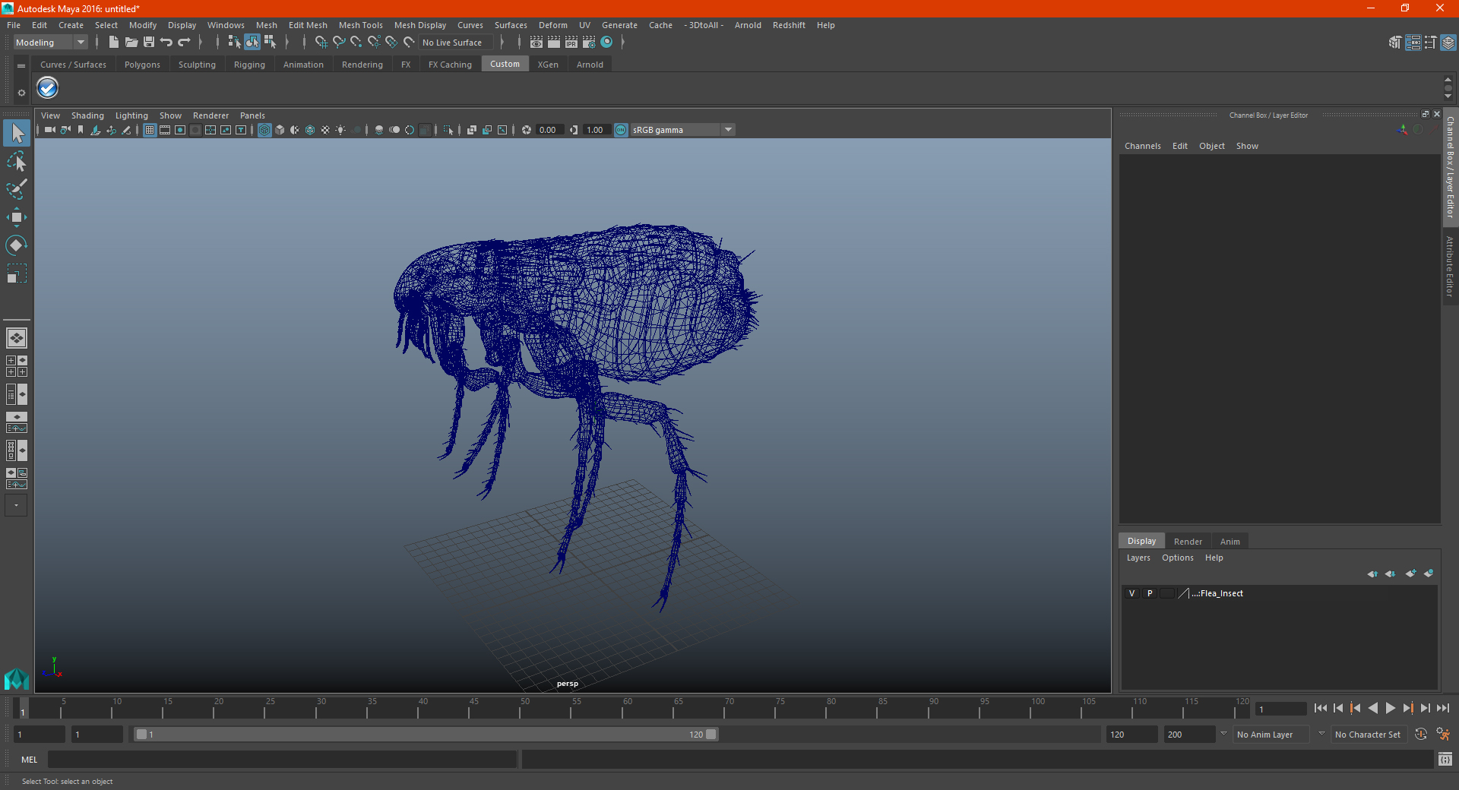Activate the Move tool
Image resolution: width=1459 pixels, height=790 pixels.
pyautogui.click(x=17, y=217)
